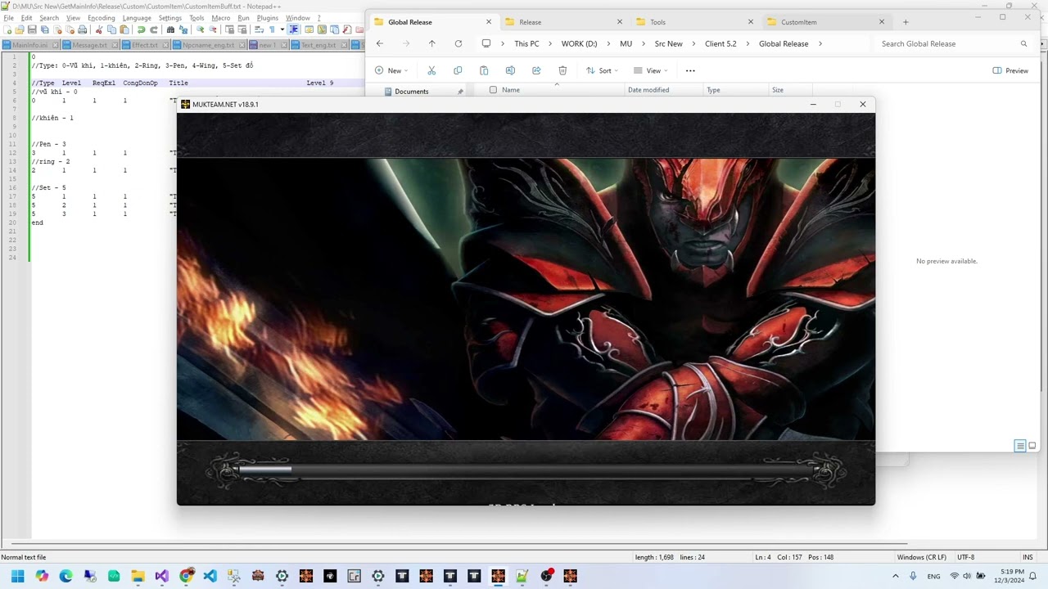1048x589 pixels.
Task: Open the Notepad++ File menu
Action: tap(8, 18)
